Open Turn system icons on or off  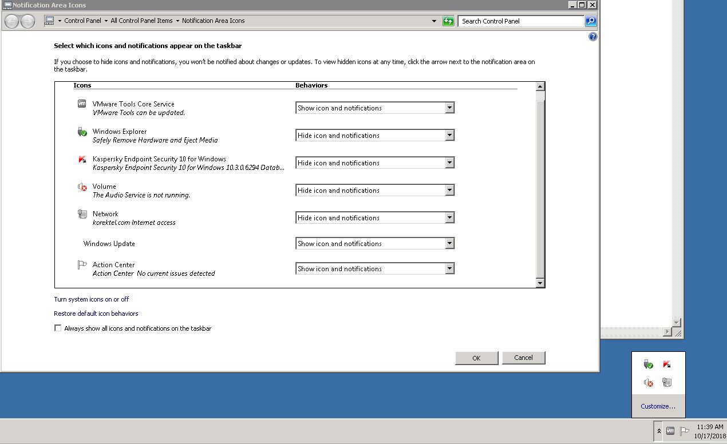click(x=92, y=299)
